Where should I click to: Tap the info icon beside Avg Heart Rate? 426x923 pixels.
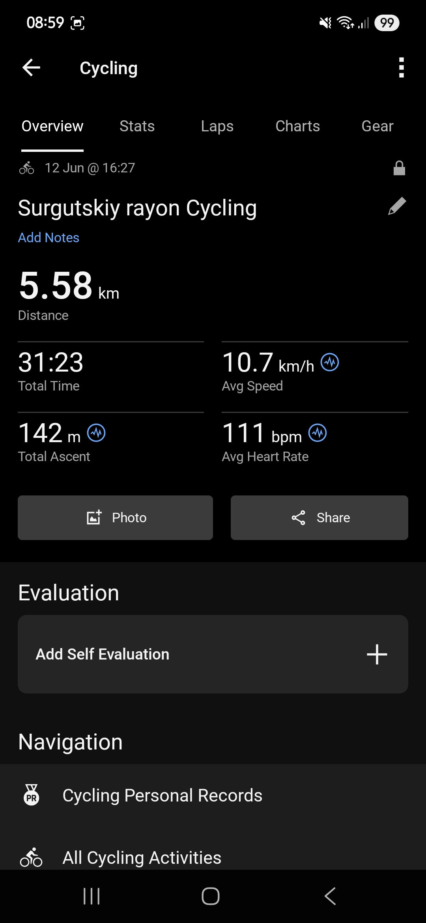click(x=318, y=433)
